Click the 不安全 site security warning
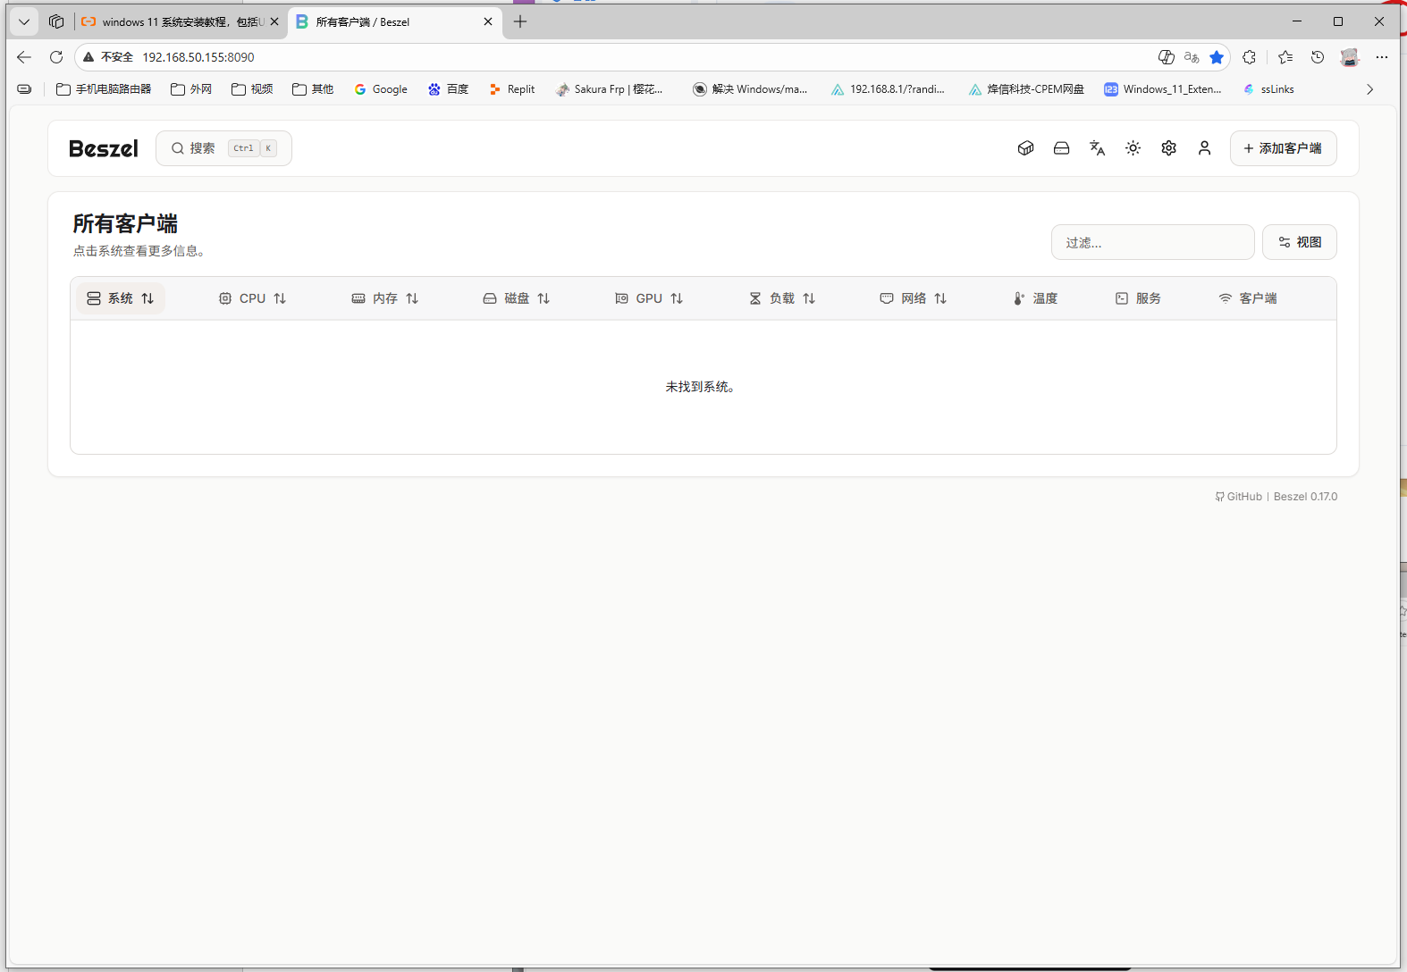This screenshot has height=972, width=1407. point(107,57)
